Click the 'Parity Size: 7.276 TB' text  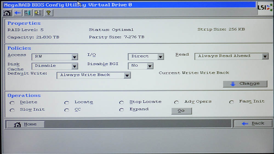point(116,37)
